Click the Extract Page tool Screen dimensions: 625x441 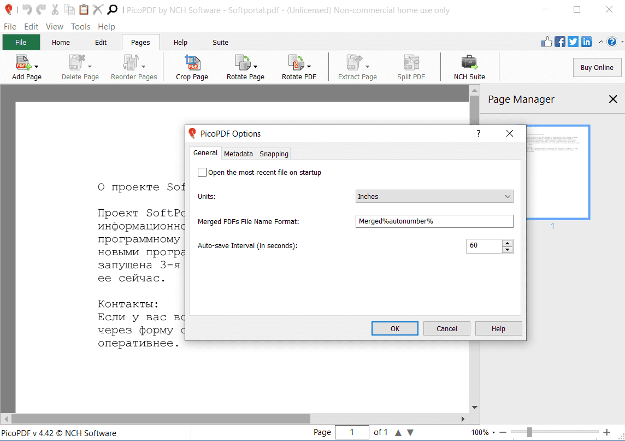(357, 67)
